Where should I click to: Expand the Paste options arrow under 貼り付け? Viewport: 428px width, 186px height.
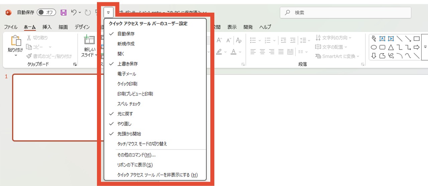click(15, 55)
